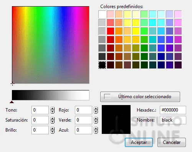Click the Tono value input field
This screenshot has width=192, height=152.
click(x=40, y=110)
